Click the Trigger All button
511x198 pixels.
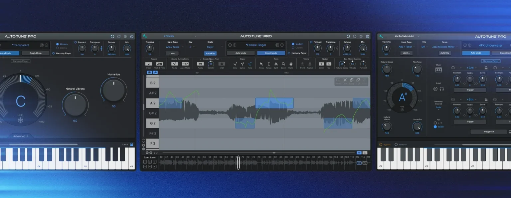pos(489,132)
